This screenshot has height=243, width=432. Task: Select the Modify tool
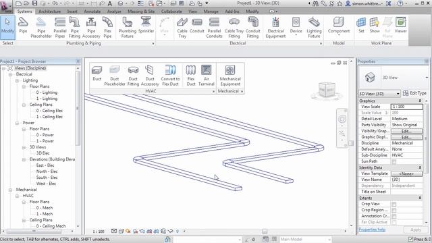(7, 28)
